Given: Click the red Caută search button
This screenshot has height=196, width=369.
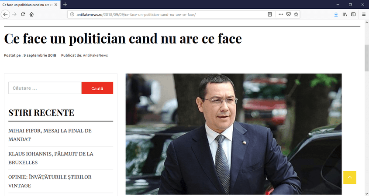Looking at the screenshot, I should click(x=97, y=88).
